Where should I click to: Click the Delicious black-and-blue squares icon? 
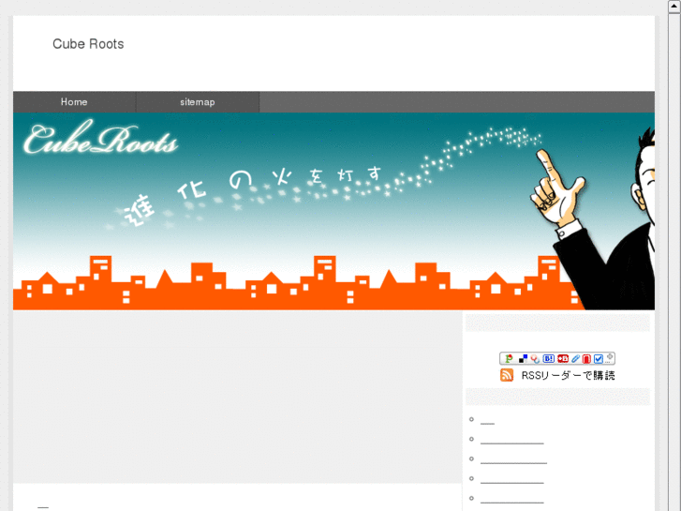coord(523,359)
